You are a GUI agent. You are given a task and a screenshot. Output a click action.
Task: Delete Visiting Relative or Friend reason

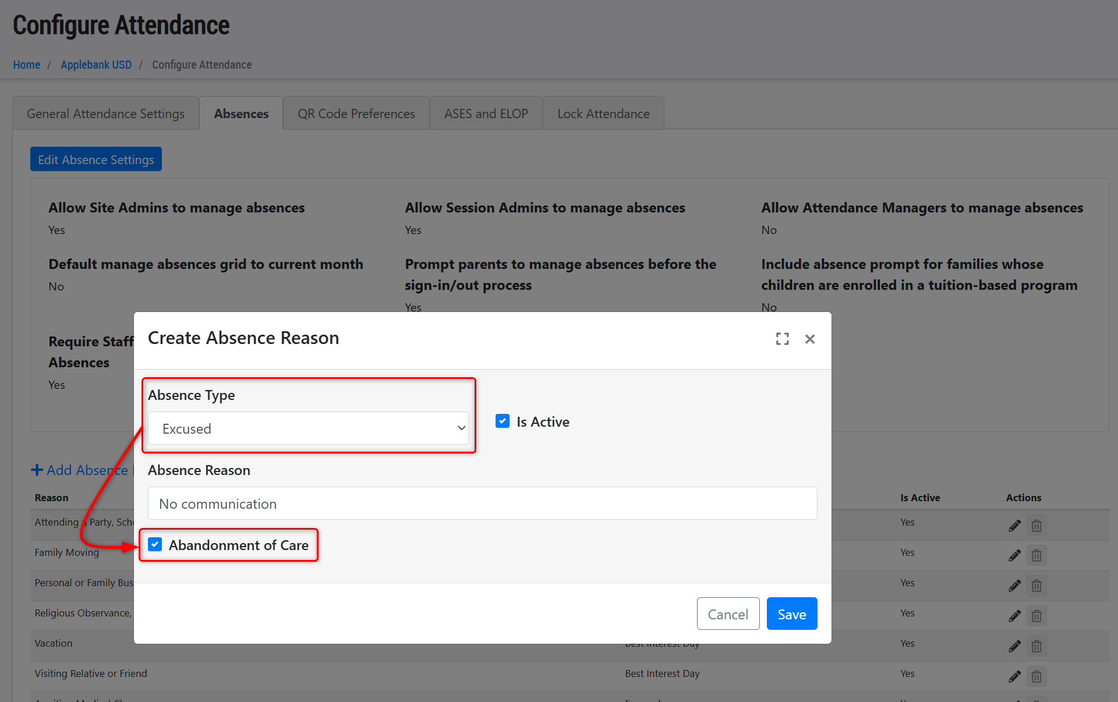[1036, 676]
